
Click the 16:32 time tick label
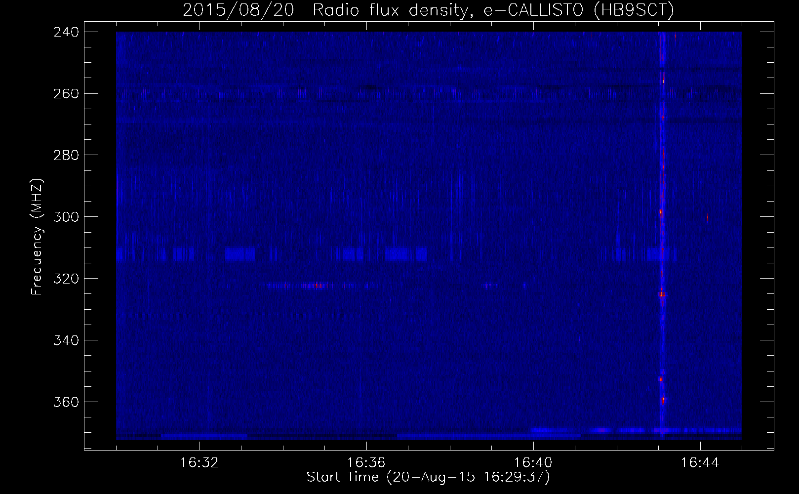click(200, 463)
